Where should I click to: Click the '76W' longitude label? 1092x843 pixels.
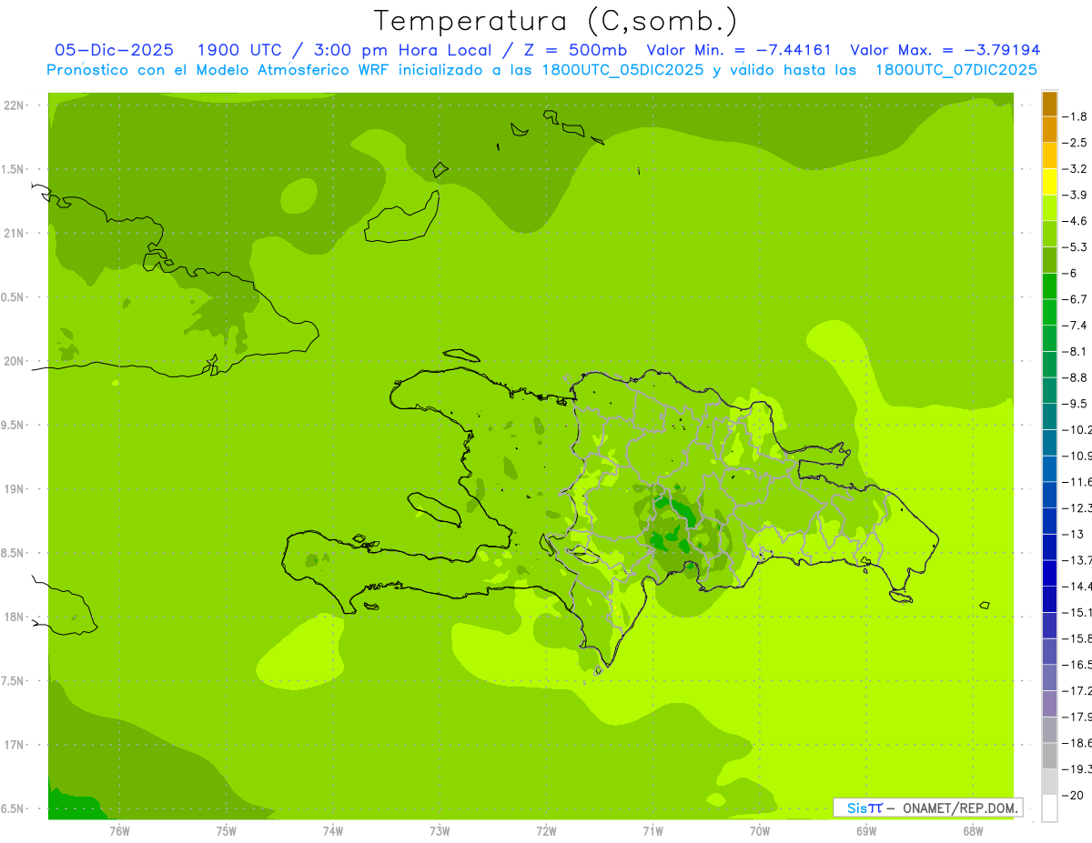coord(119,830)
